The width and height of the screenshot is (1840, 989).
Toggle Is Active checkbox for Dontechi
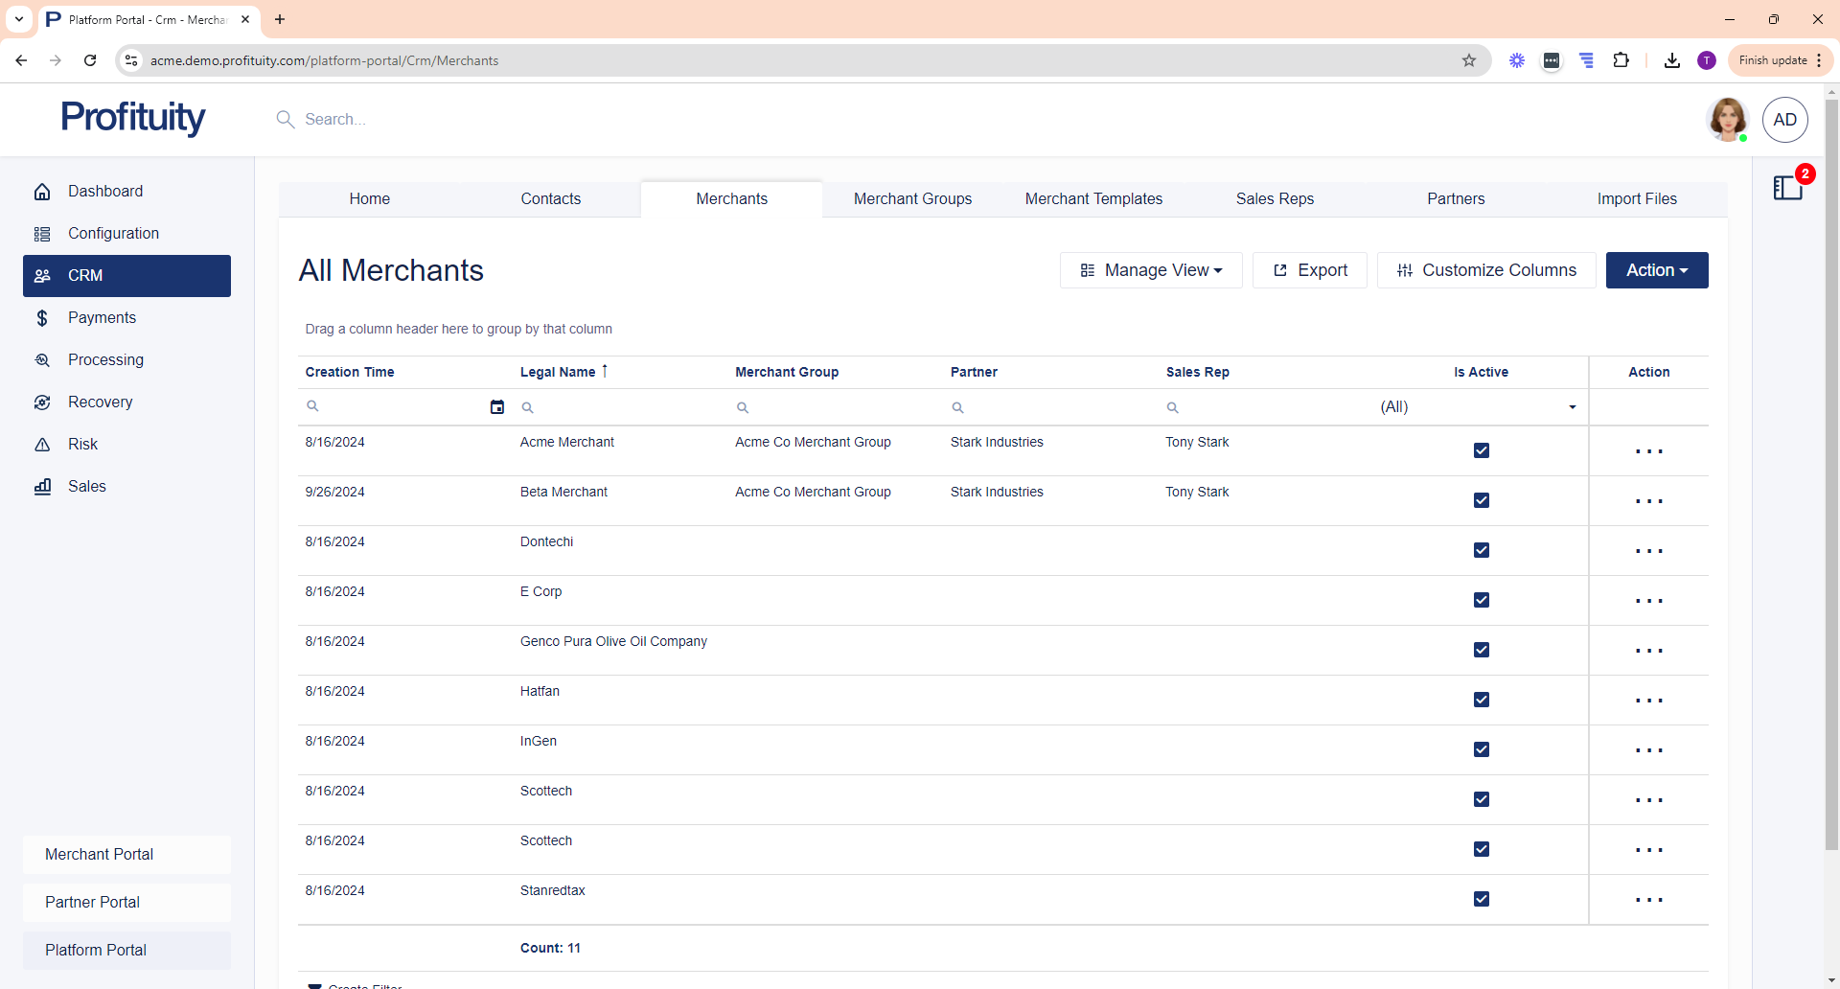(x=1481, y=550)
